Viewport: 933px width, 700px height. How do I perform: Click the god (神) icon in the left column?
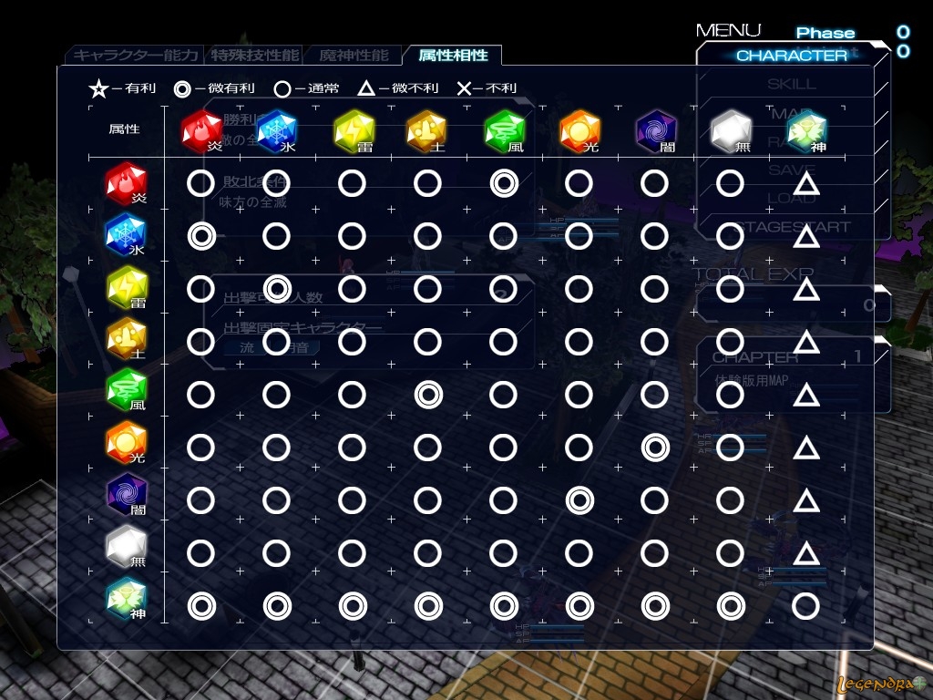tap(123, 601)
